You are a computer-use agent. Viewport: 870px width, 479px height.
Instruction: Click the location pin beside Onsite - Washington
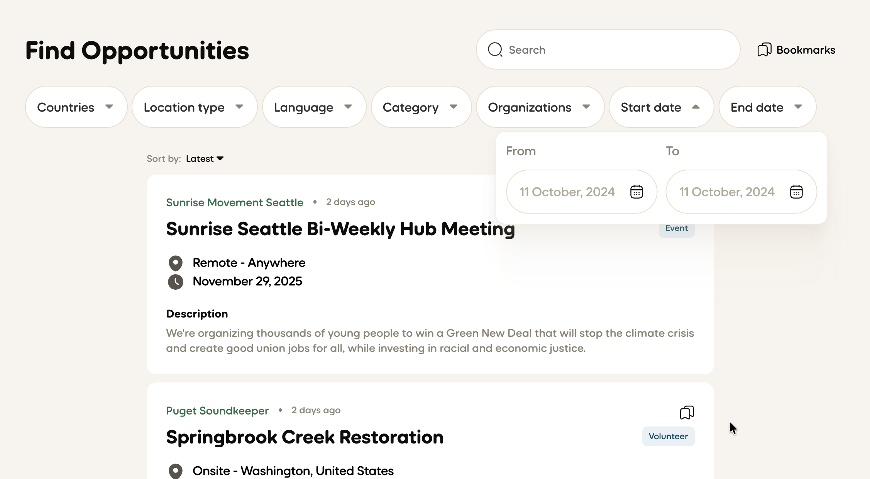point(176,471)
